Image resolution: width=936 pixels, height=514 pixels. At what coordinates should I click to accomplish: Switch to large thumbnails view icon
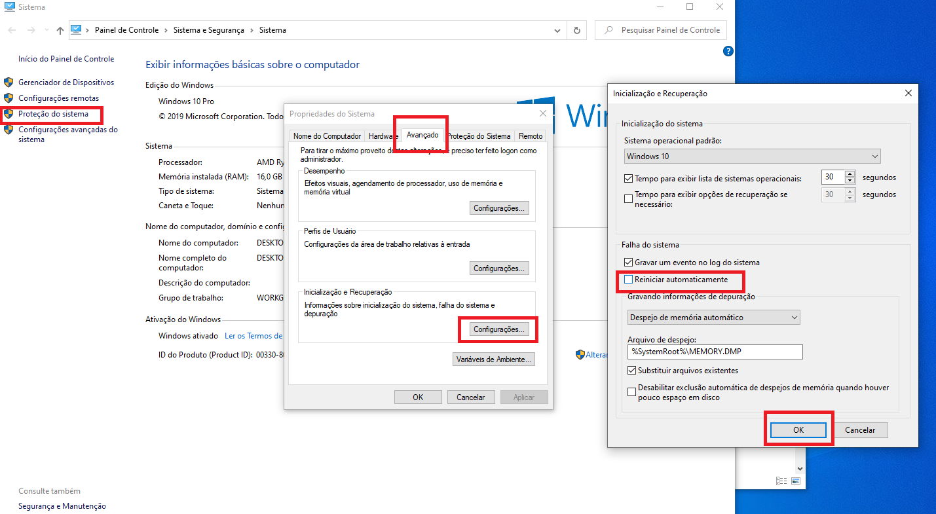796,481
